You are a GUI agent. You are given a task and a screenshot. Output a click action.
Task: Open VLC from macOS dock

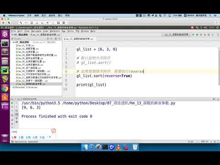pyautogui.click(x=118, y=147)
